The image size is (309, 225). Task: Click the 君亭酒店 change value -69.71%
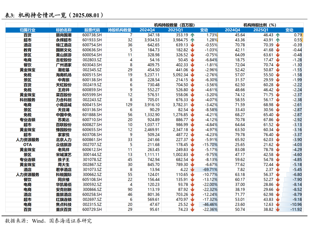click(210, 170)
